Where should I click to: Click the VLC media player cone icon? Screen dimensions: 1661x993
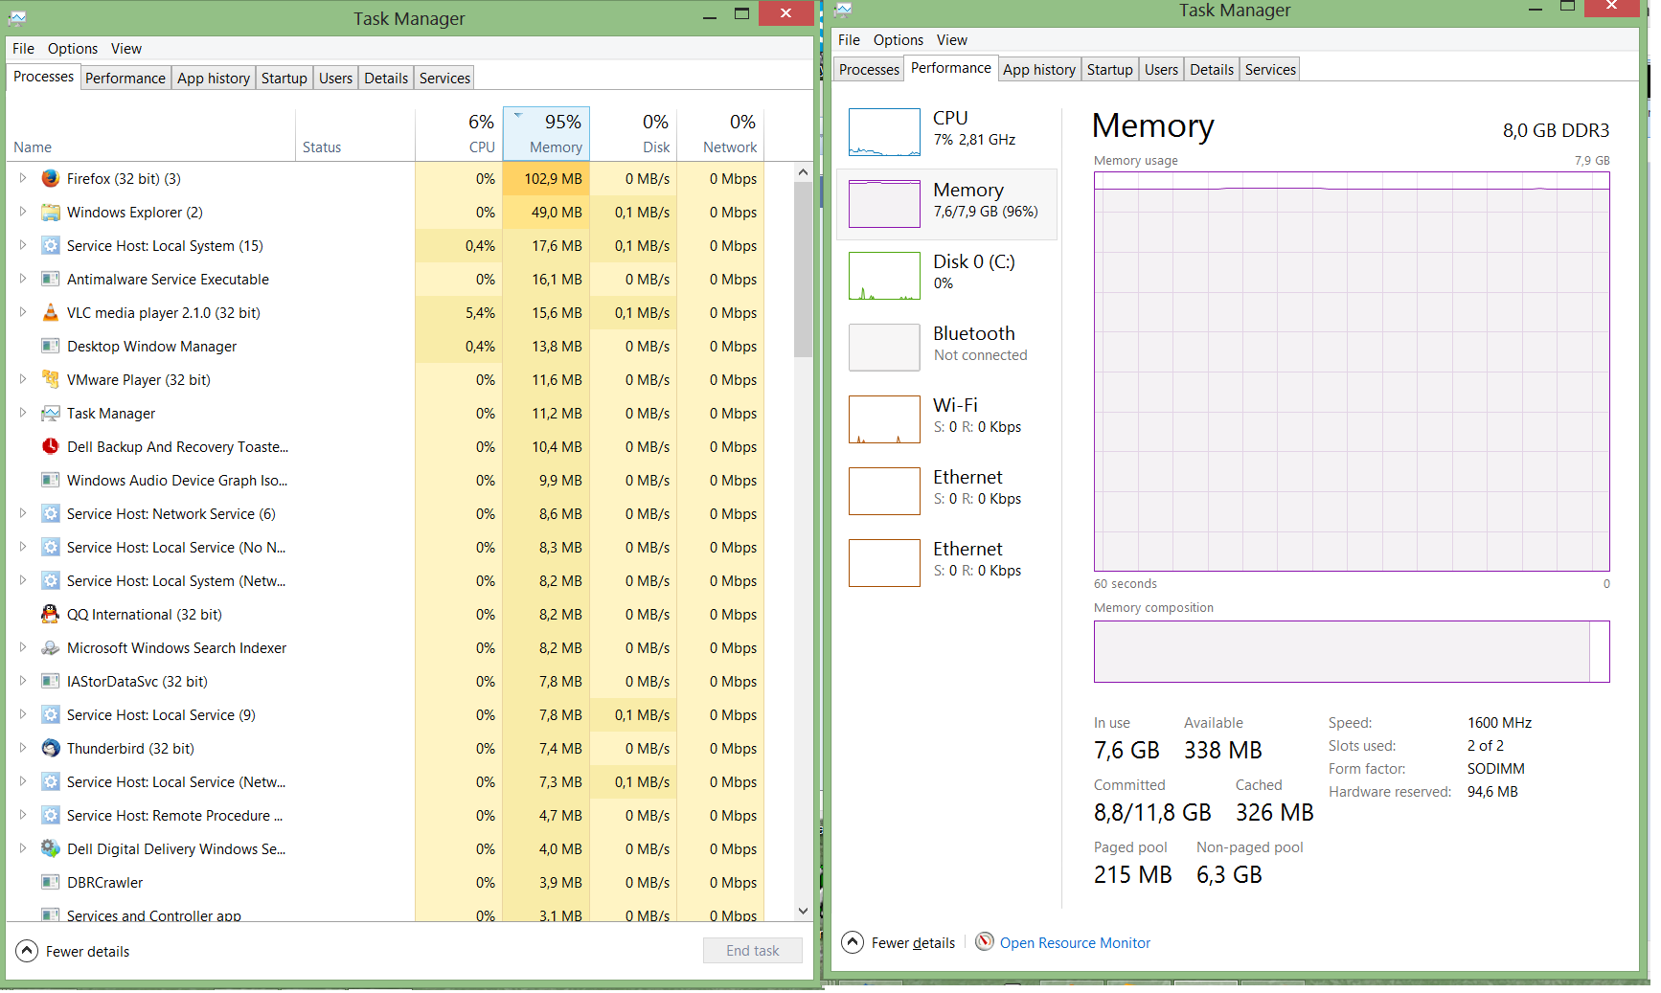[51, 312]
